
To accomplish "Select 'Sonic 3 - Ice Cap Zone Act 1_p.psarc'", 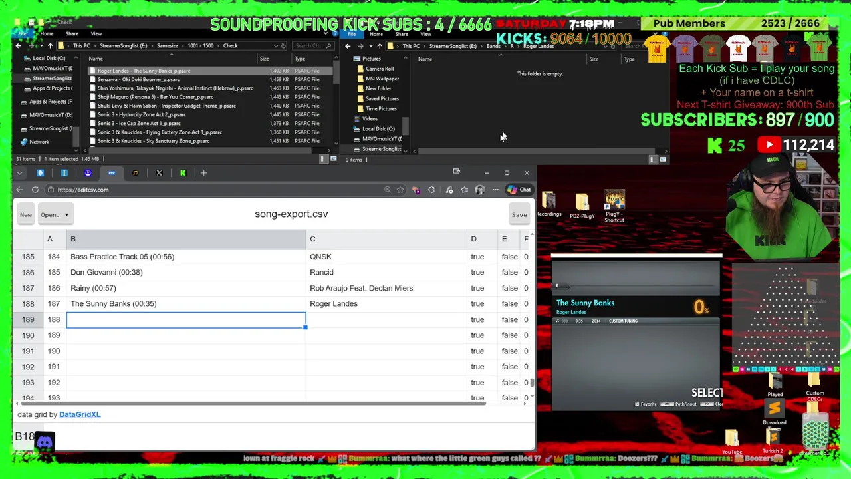I will pyautogui.click(x=138, y=123).
